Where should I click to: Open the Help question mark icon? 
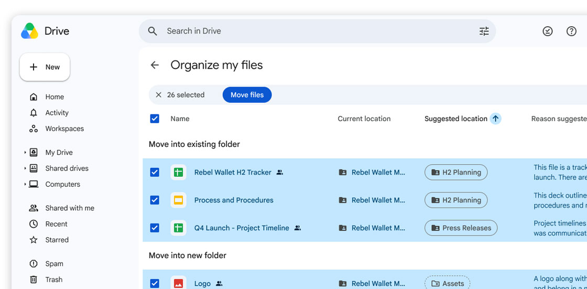click(x=571, y=31)
